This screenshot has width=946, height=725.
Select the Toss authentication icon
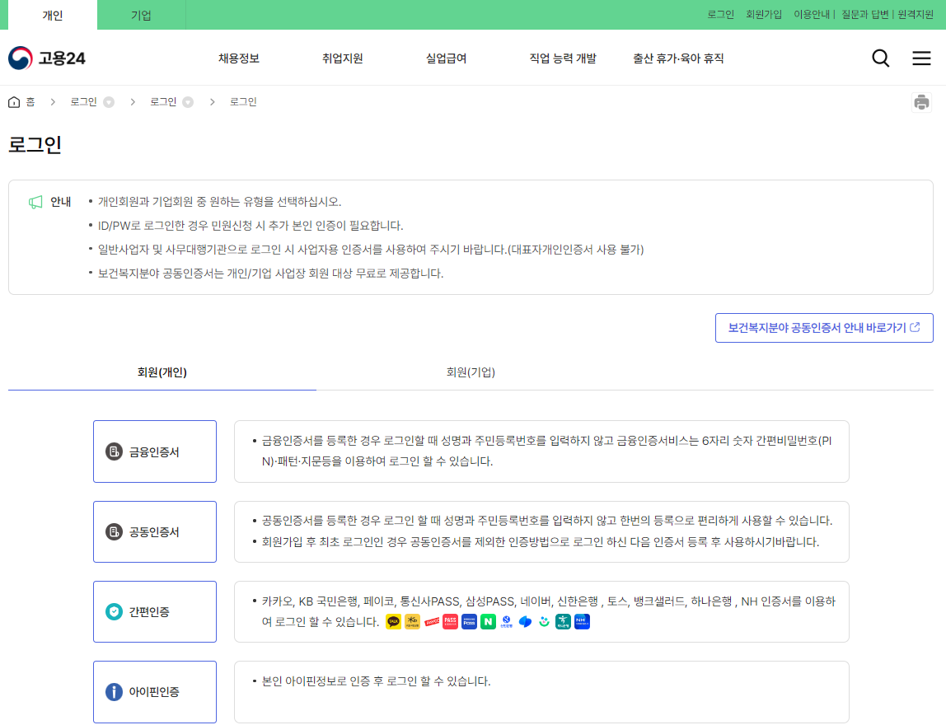(526, 621)
